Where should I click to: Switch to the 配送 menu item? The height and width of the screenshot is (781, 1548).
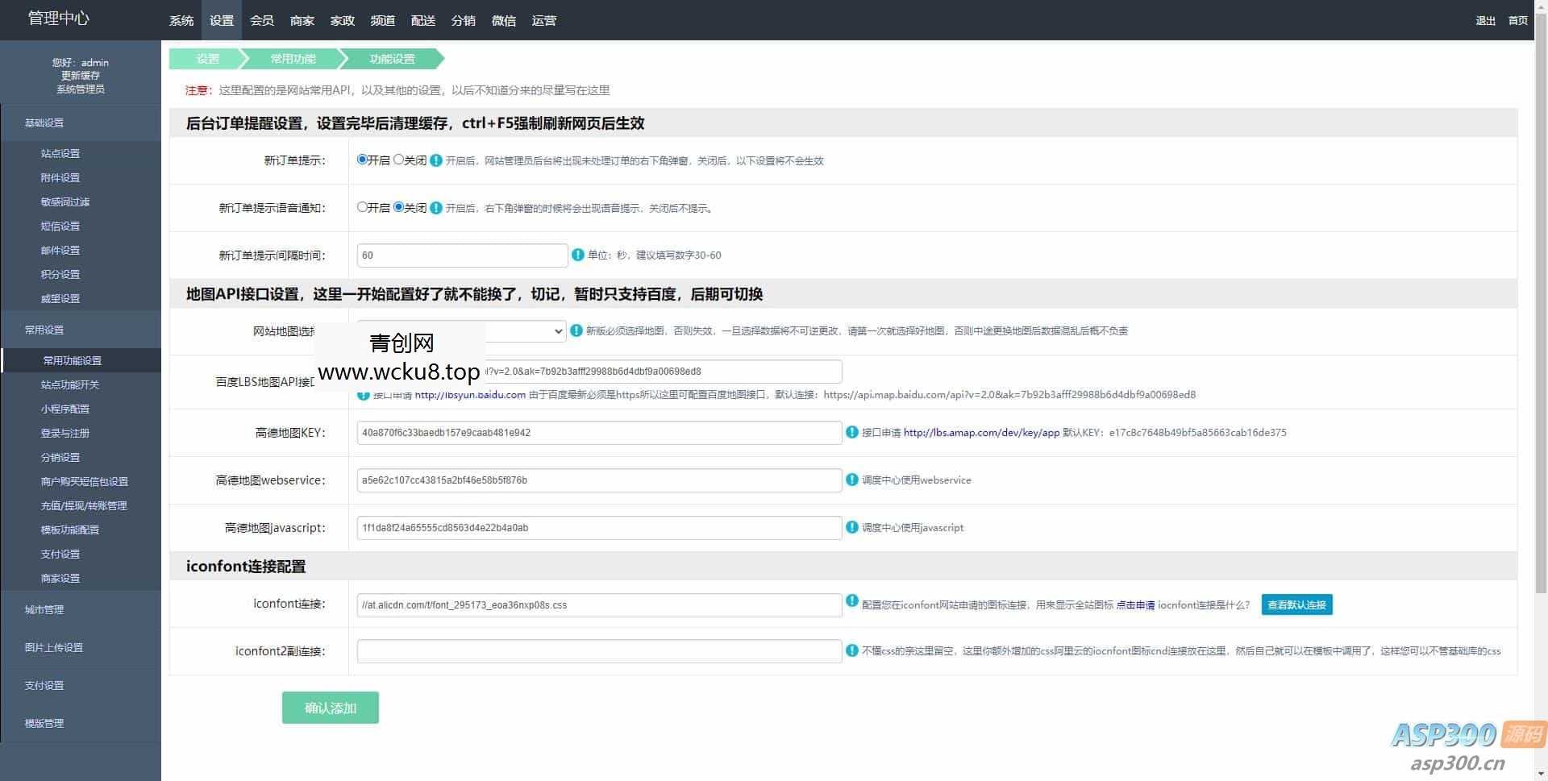click(x=422, y=20)
